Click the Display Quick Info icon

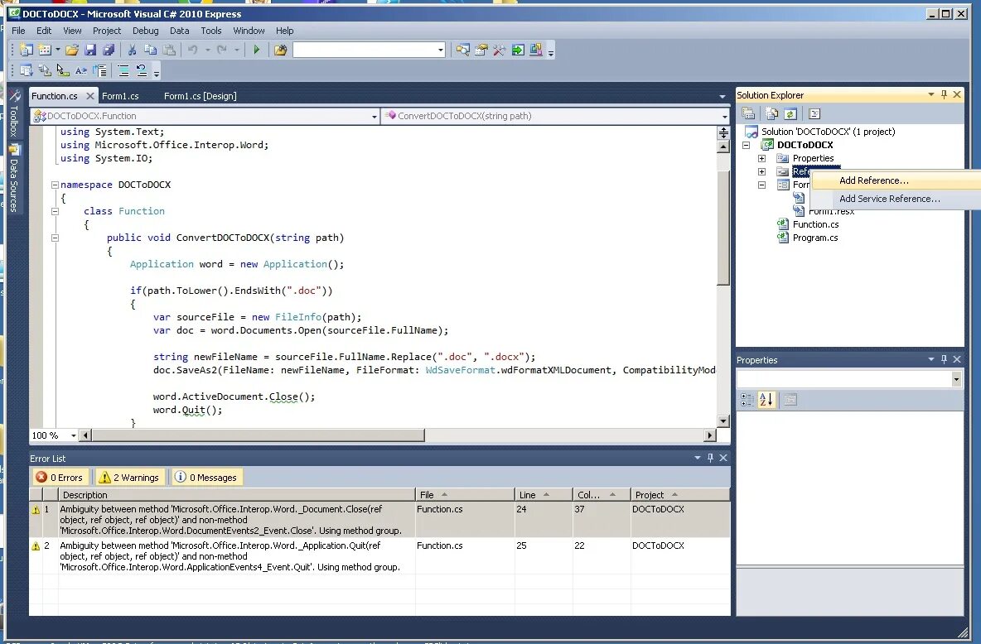click(x=63, y=70)
